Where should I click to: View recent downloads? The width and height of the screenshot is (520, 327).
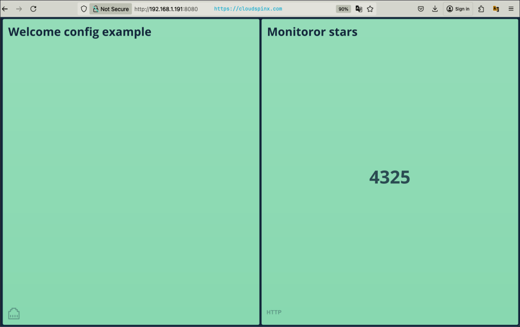pos(435,9)
